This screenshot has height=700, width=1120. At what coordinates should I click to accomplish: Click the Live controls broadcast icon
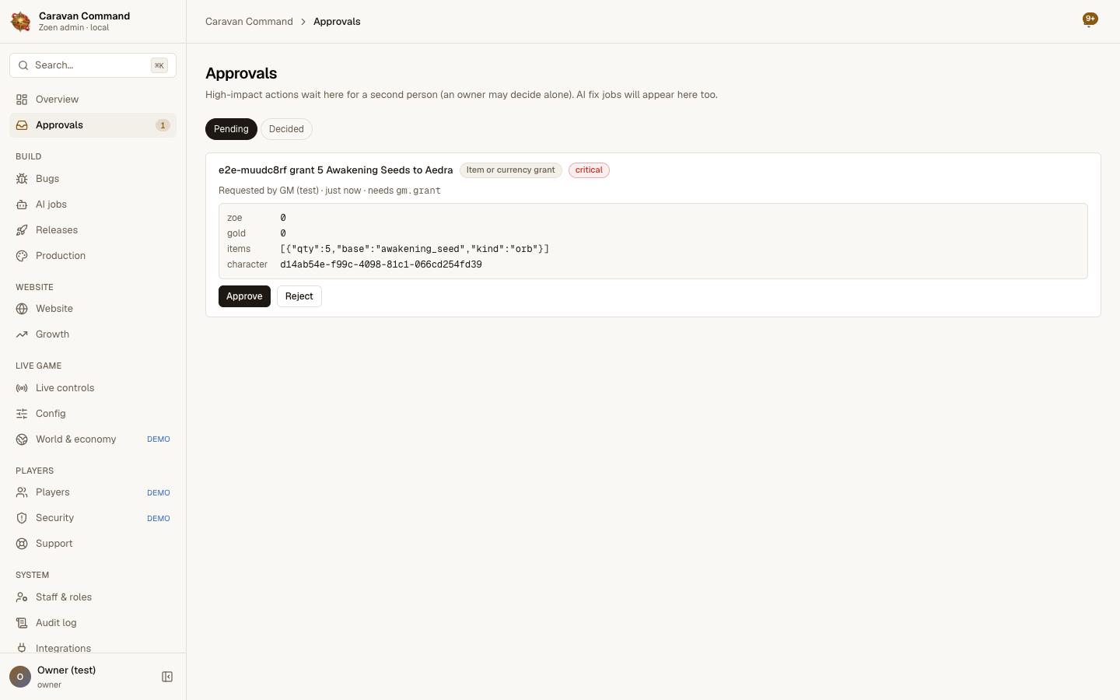point(22,388)
